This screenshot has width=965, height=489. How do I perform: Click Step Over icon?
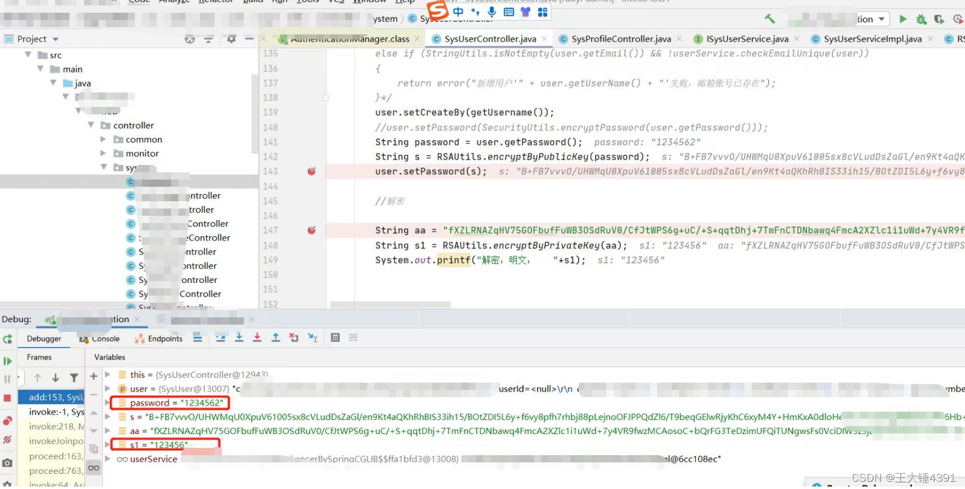click(x=221, y=338)
